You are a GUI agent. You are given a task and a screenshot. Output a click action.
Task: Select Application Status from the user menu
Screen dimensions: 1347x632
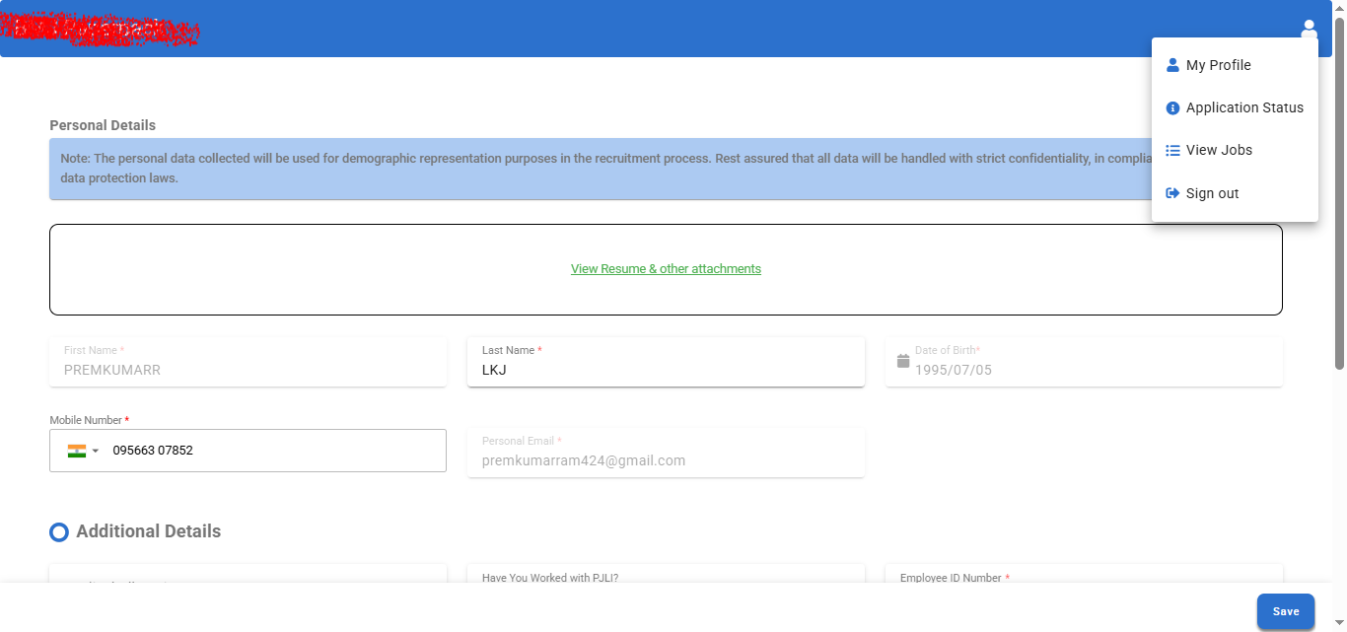(x=1243, y=107)
